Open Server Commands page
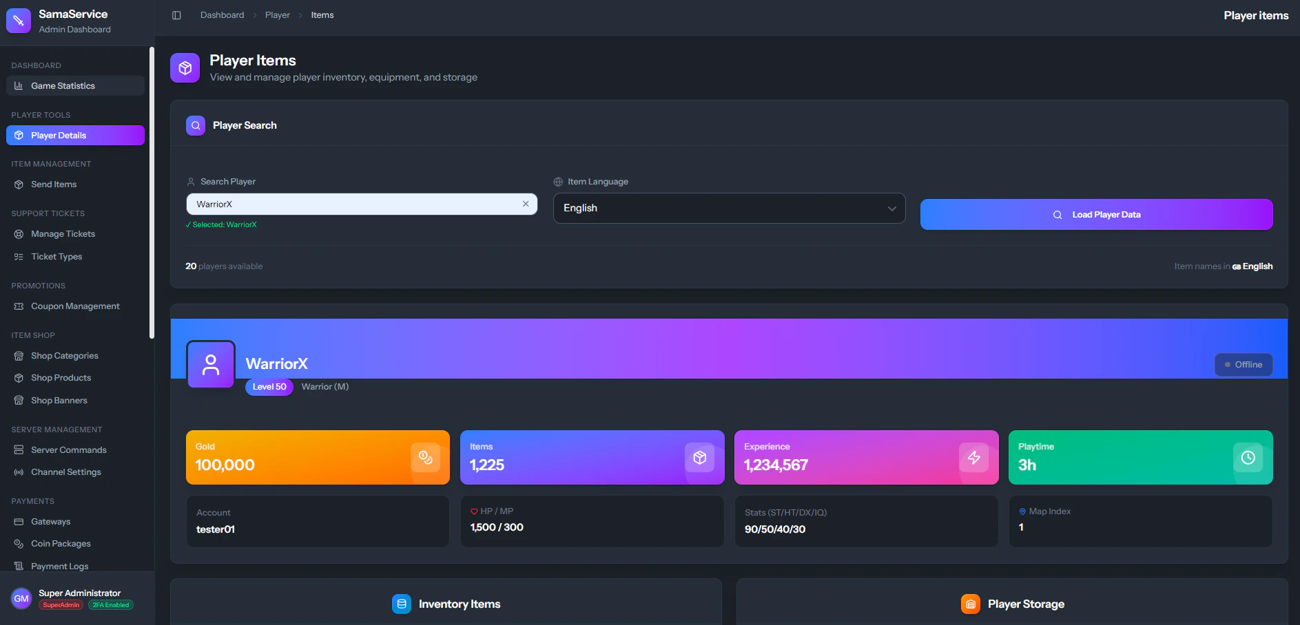 point(75,450)
